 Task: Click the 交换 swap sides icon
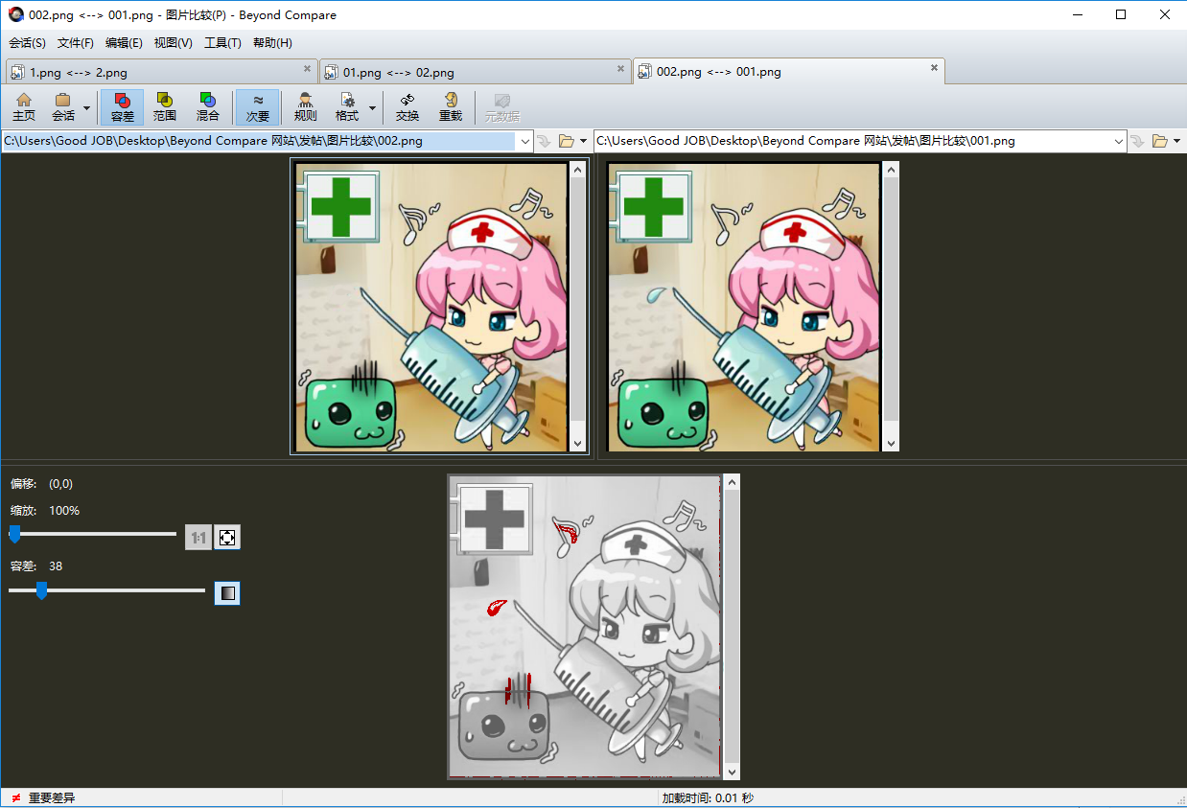pyautogui.click(x=407, y=106)
